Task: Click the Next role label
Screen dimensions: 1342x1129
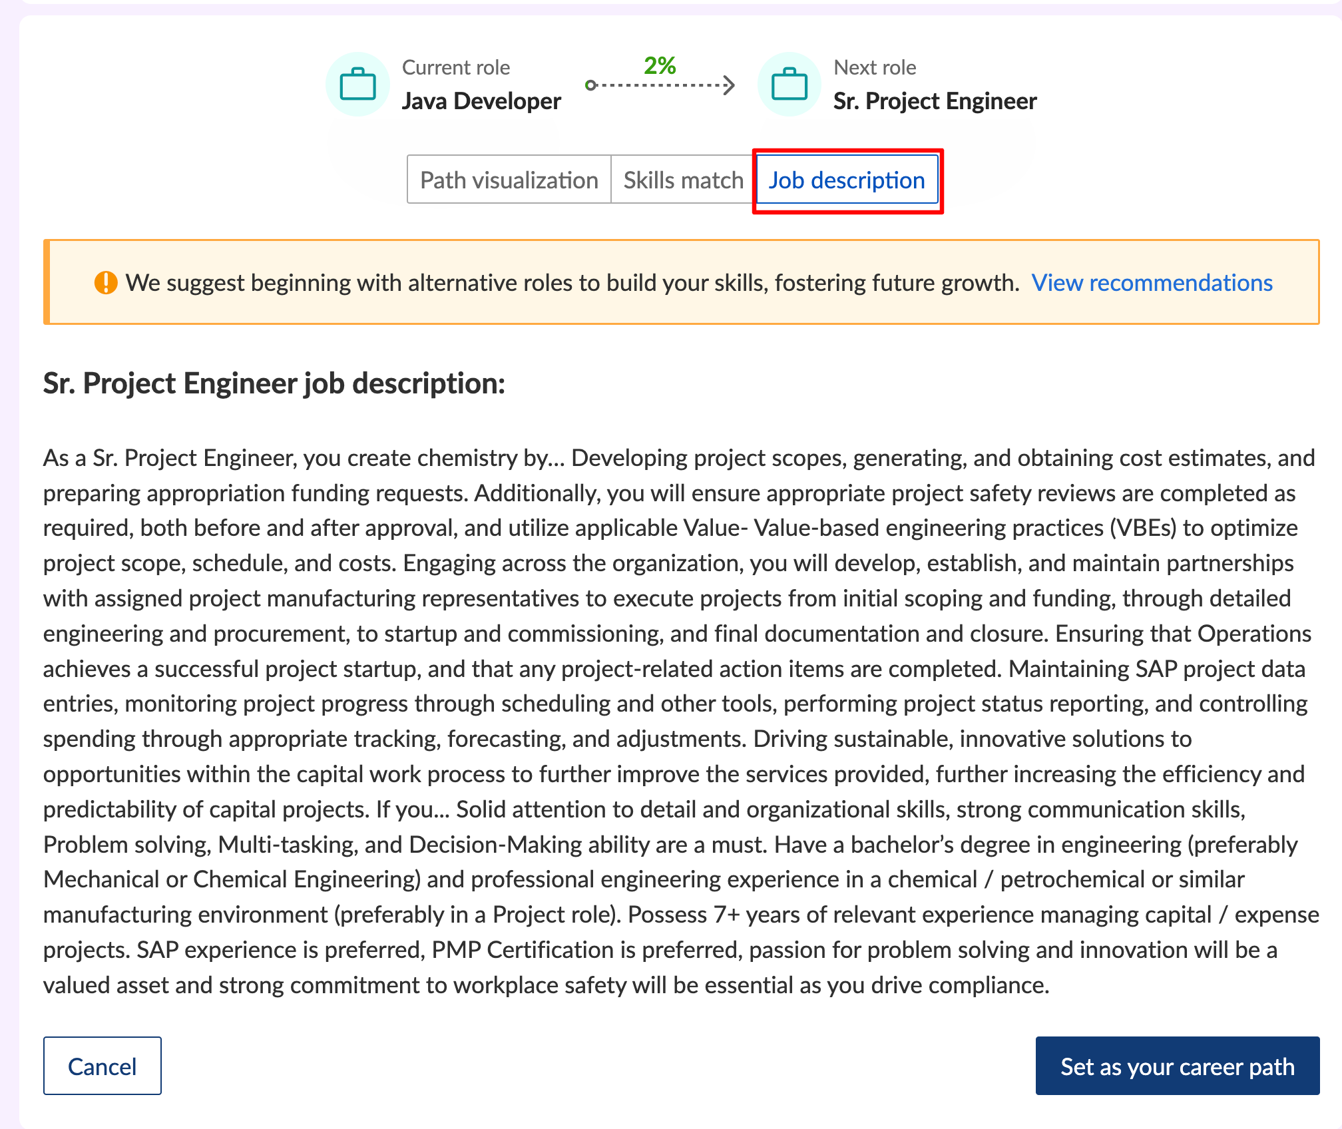Action: point(875,67)
